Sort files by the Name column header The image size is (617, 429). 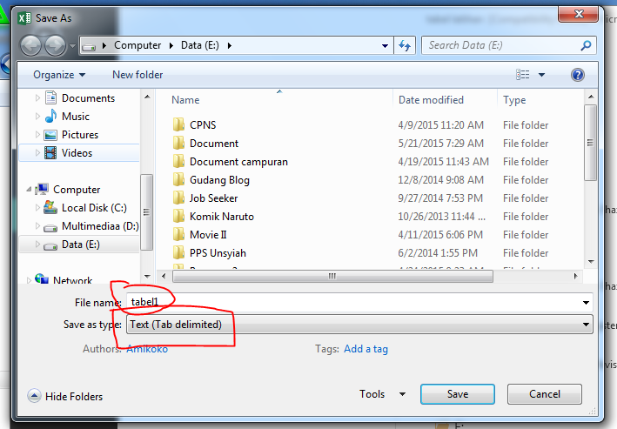(x=185, y=100)
